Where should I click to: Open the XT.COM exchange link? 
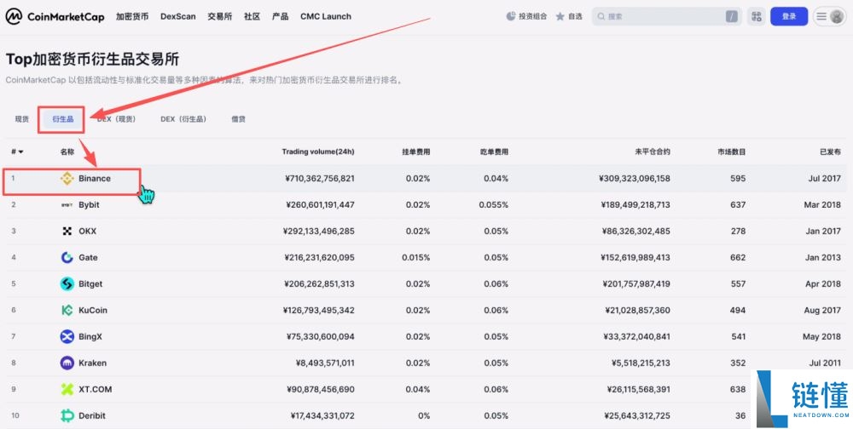pos(96,389)
